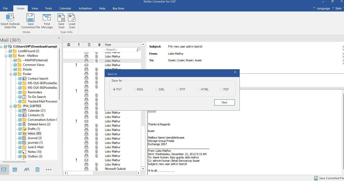Switch to Calendar view icon in bottom bar
This screenshot has width=344, height=181.
[x=15, y=170]
